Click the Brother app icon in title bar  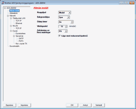[3, 3]
